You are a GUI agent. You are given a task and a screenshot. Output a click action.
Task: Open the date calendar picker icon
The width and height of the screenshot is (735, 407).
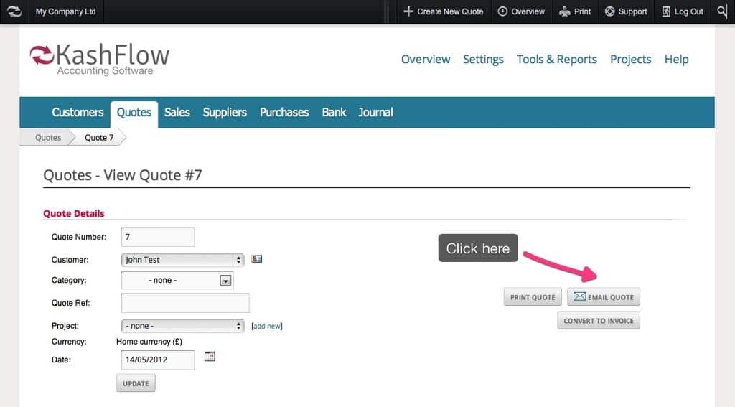[210, 356]
